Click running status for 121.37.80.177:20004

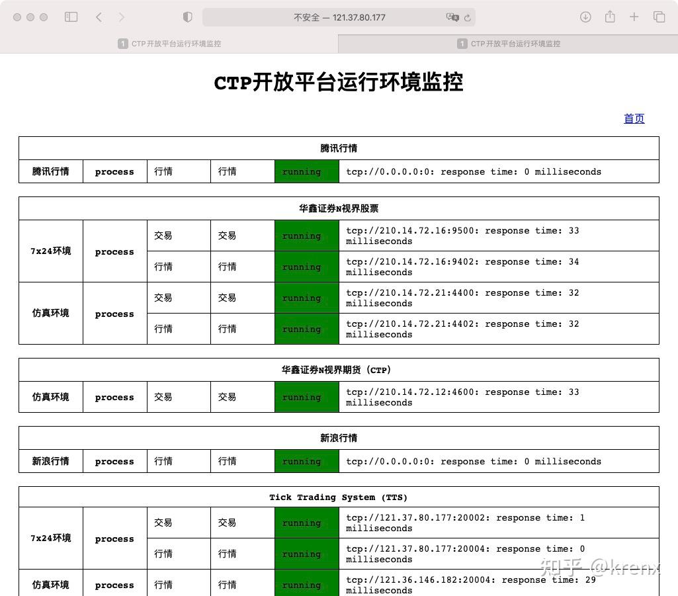(306, 554)
